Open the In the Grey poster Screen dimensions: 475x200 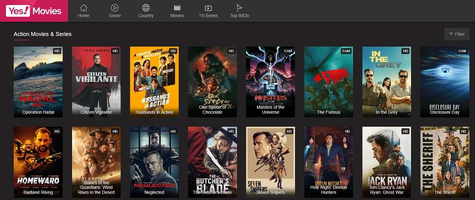387,82
